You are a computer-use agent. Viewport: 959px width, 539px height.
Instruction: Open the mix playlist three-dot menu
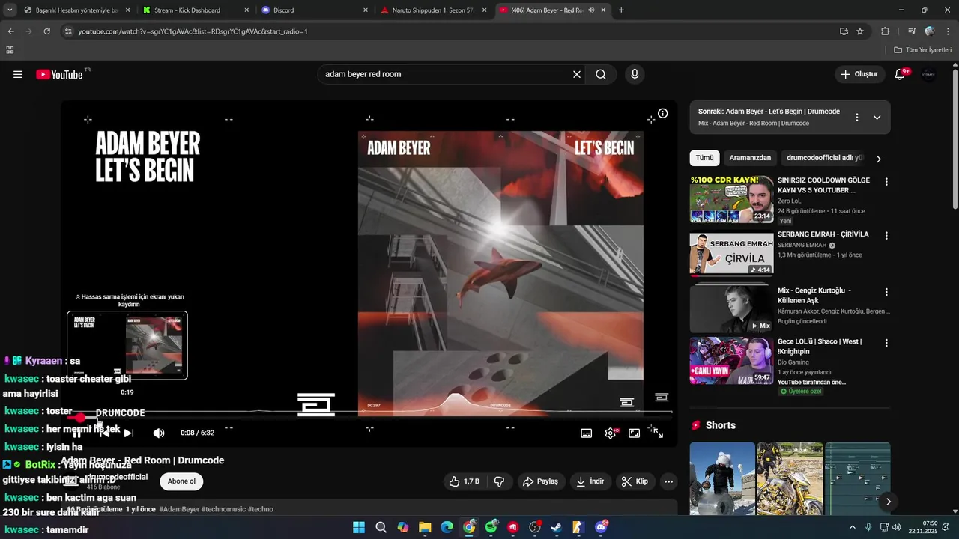point(857,118)
